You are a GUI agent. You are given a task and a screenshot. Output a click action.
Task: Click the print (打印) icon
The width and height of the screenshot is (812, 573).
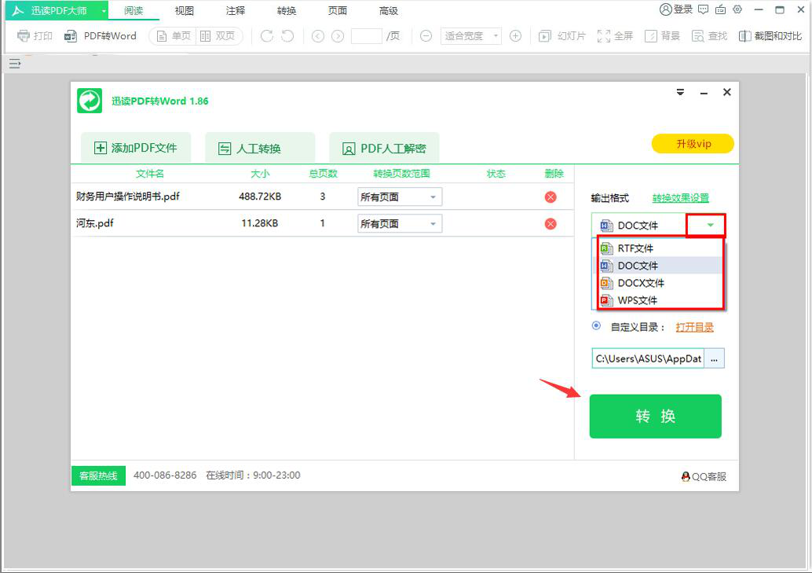[34, 35]
